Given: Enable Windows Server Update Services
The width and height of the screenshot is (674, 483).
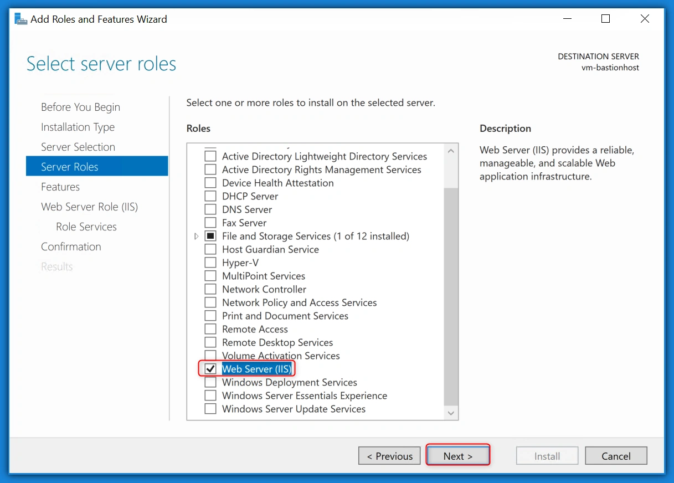Looking at the screenshot, I should coord(210,409).
